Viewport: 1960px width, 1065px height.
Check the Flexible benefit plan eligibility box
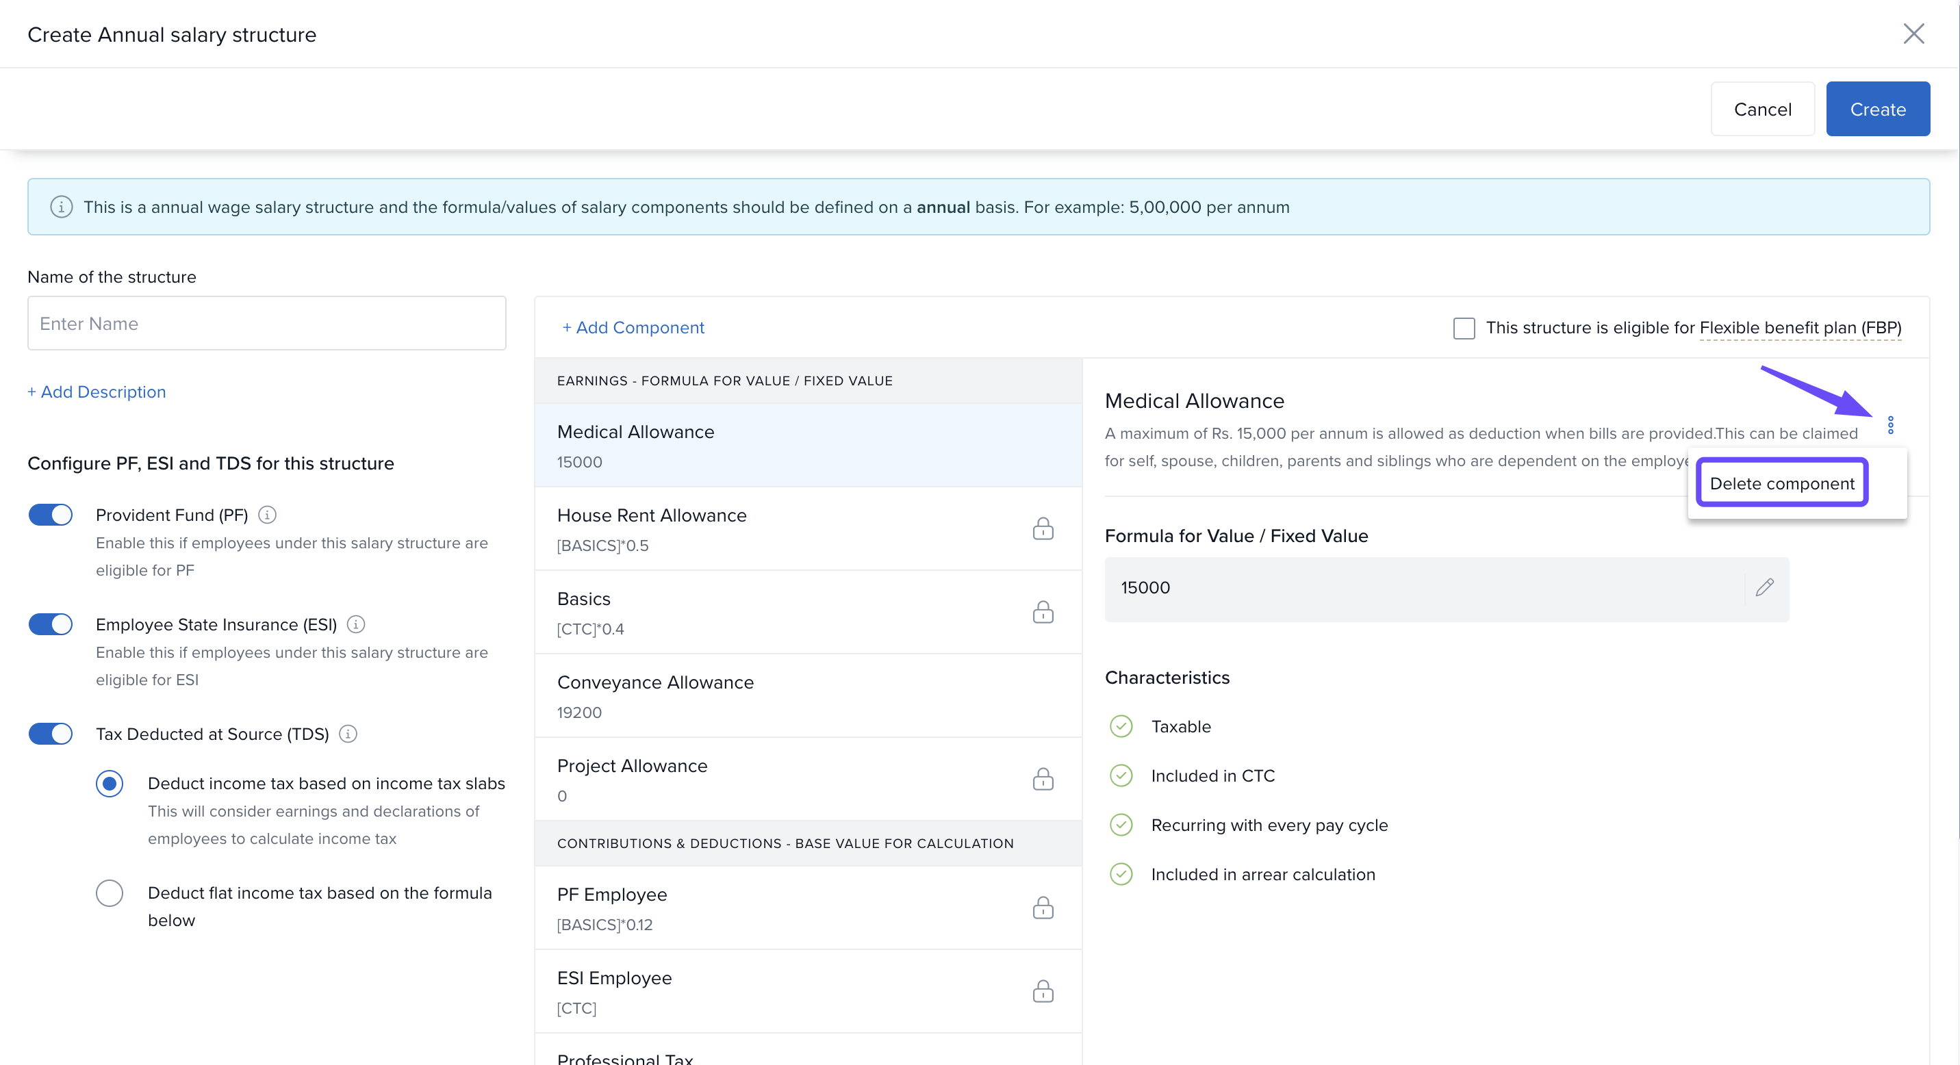pos(1463,328)
